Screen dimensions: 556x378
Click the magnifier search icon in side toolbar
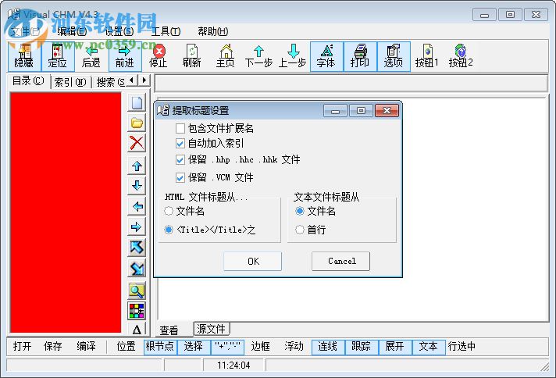[137, 291]
